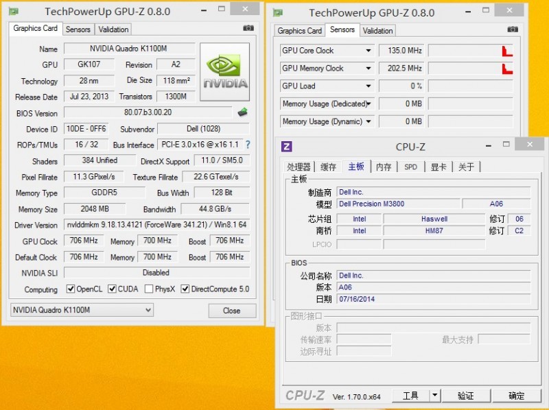The width and height of the screenshot is (549, 410).
Task: Click the camera icon on the Sensors window
Action: point(513,30)
